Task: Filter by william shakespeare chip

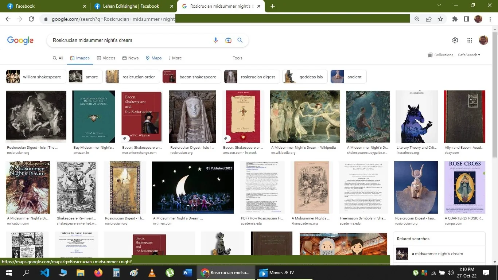Action: [x=36, y=77]
